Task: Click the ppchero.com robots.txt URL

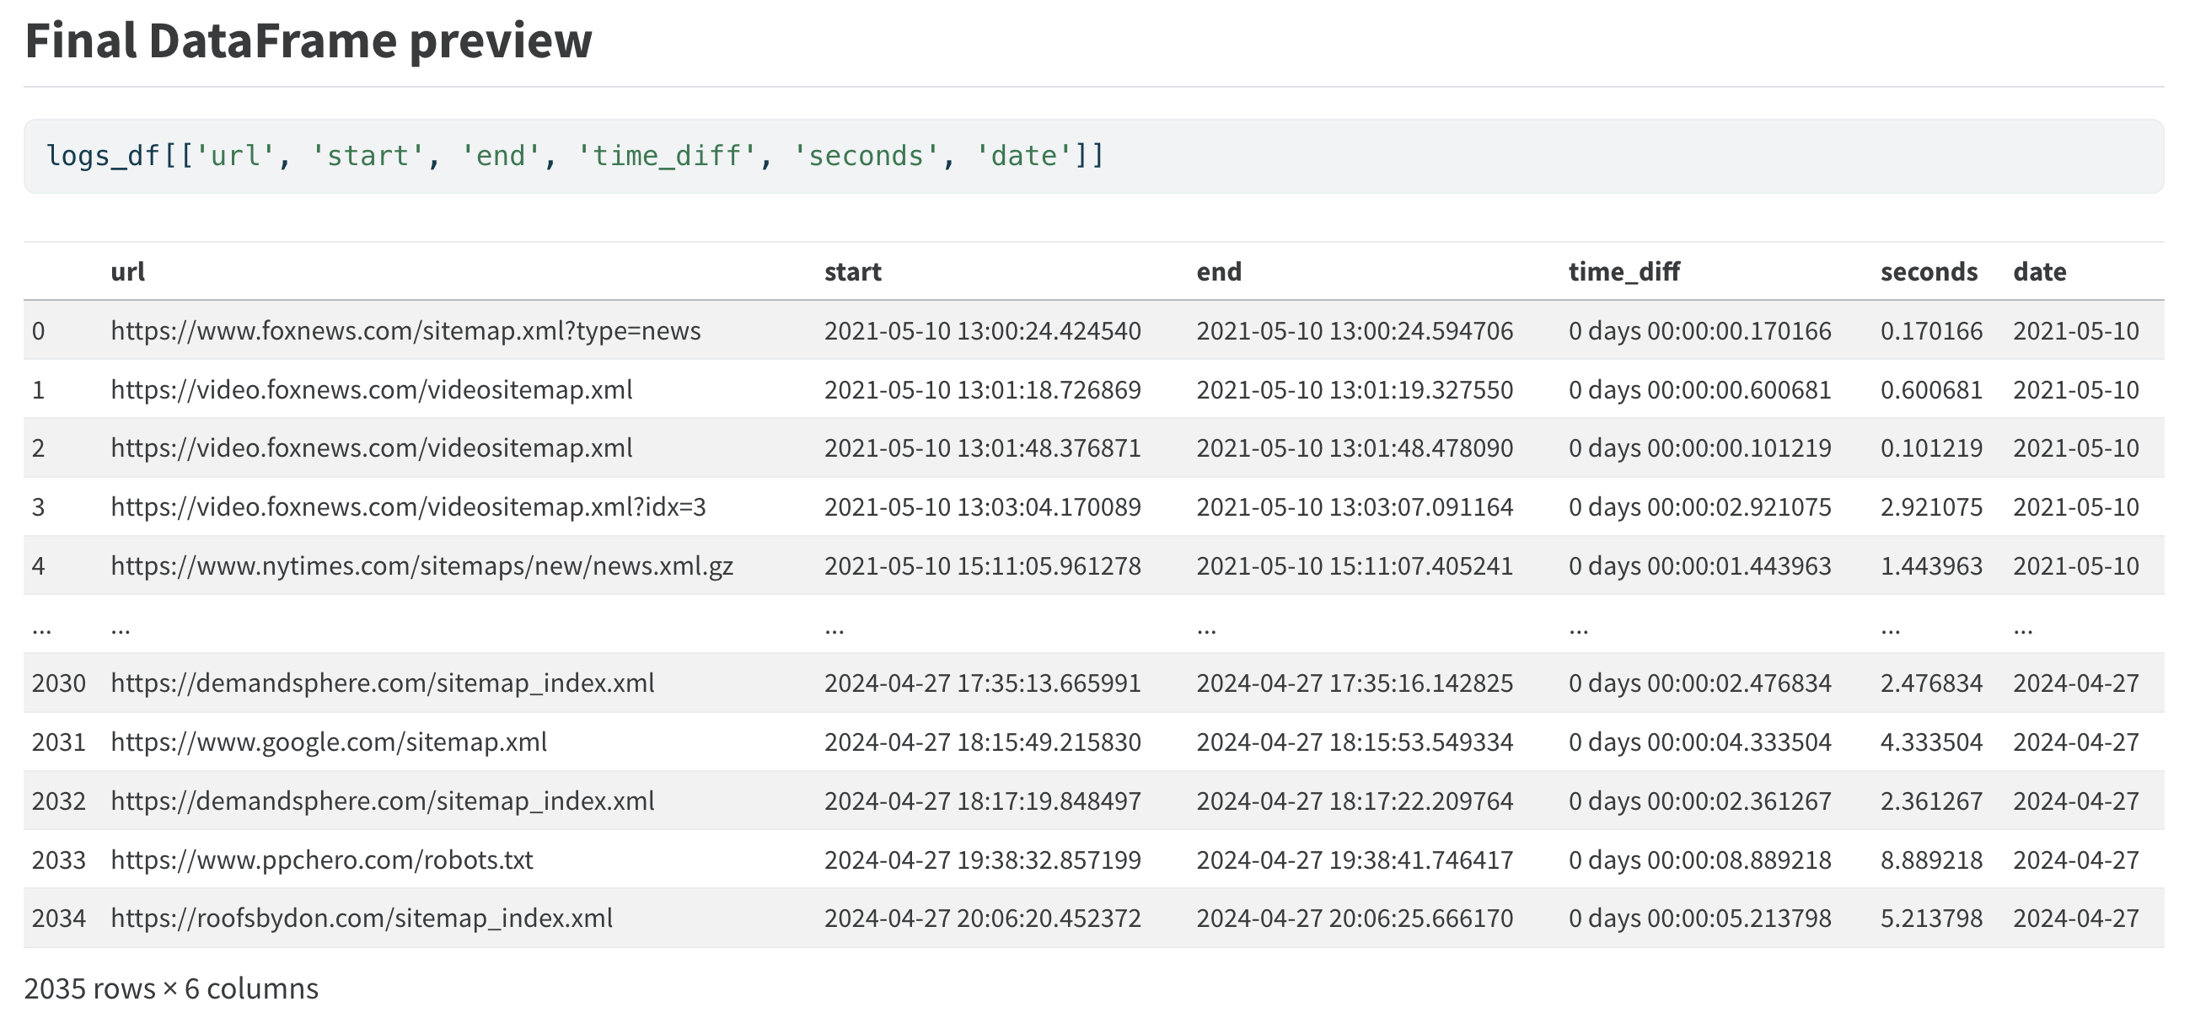Action: pos(321,860)
